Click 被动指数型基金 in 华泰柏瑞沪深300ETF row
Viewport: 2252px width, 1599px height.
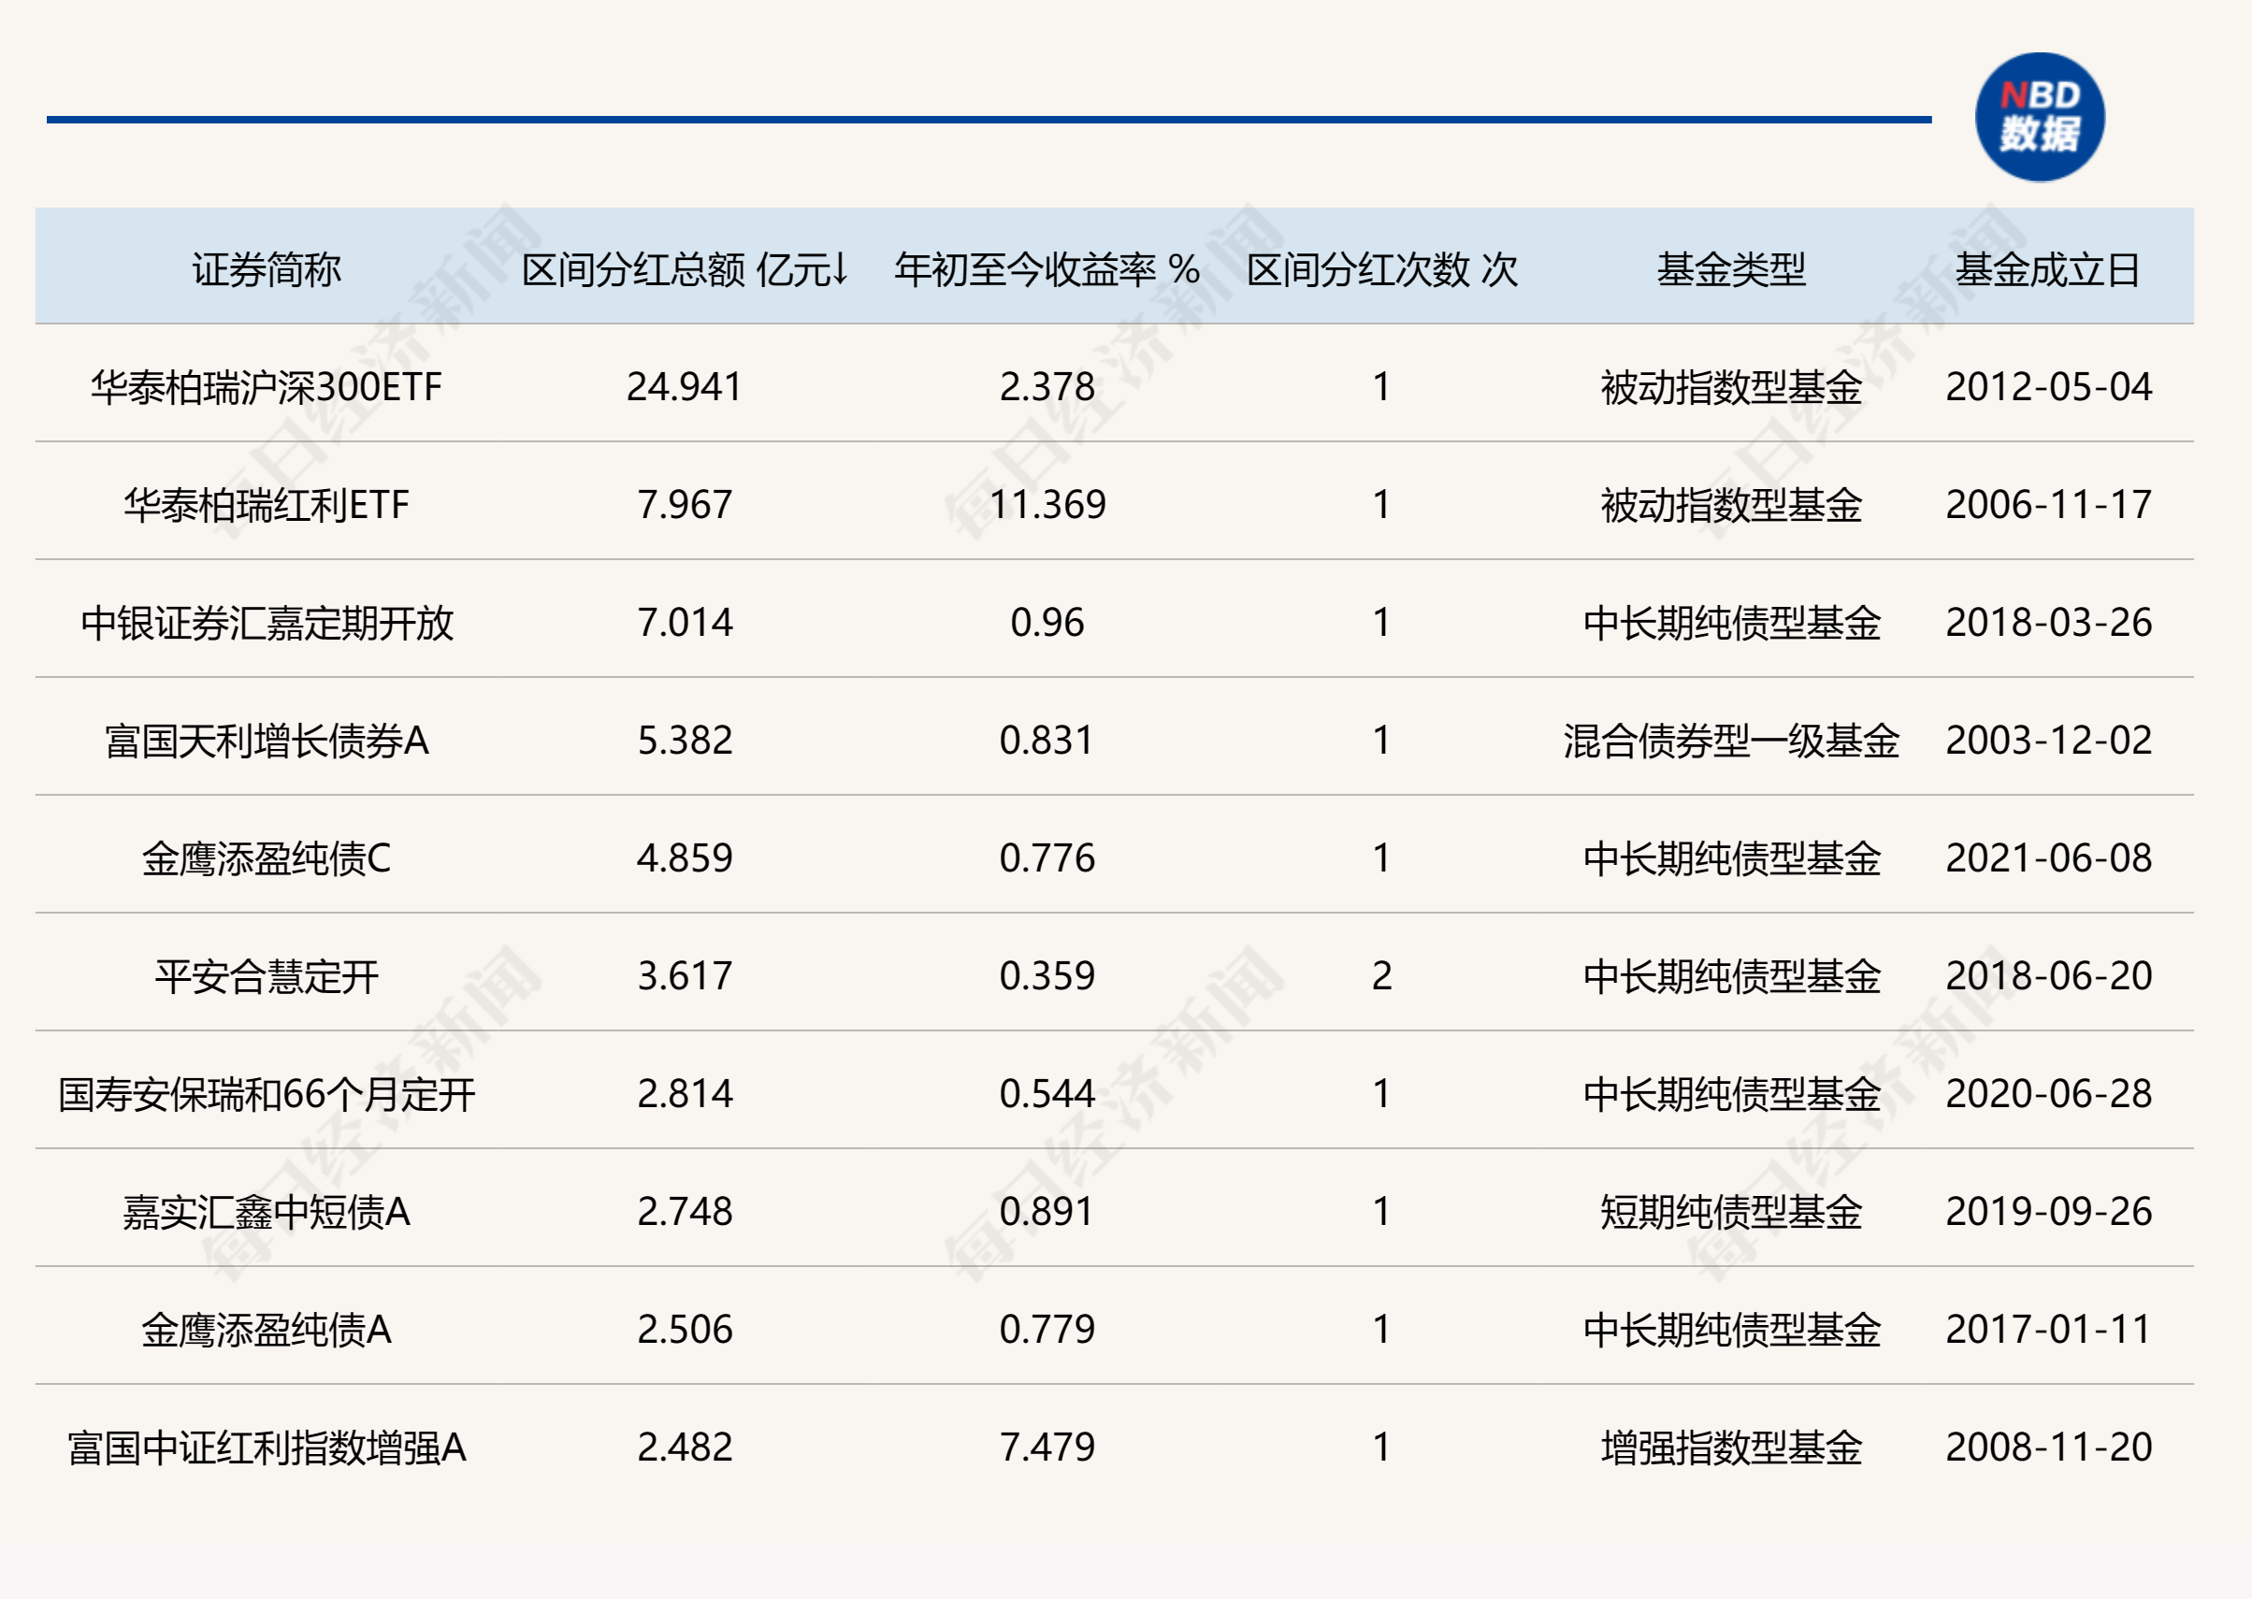point(1731,387)
